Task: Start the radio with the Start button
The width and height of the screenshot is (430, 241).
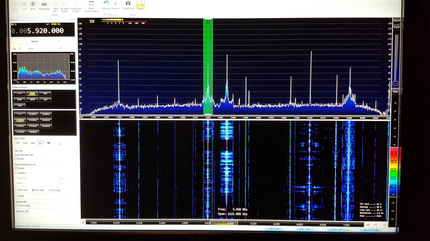Action: click(24, 6)
